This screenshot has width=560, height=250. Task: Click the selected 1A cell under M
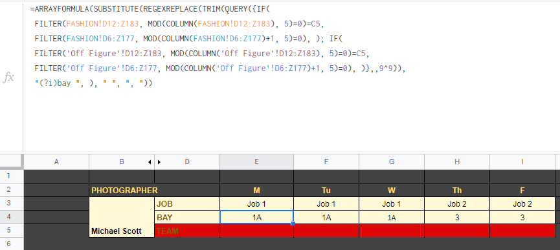point(257,217)
